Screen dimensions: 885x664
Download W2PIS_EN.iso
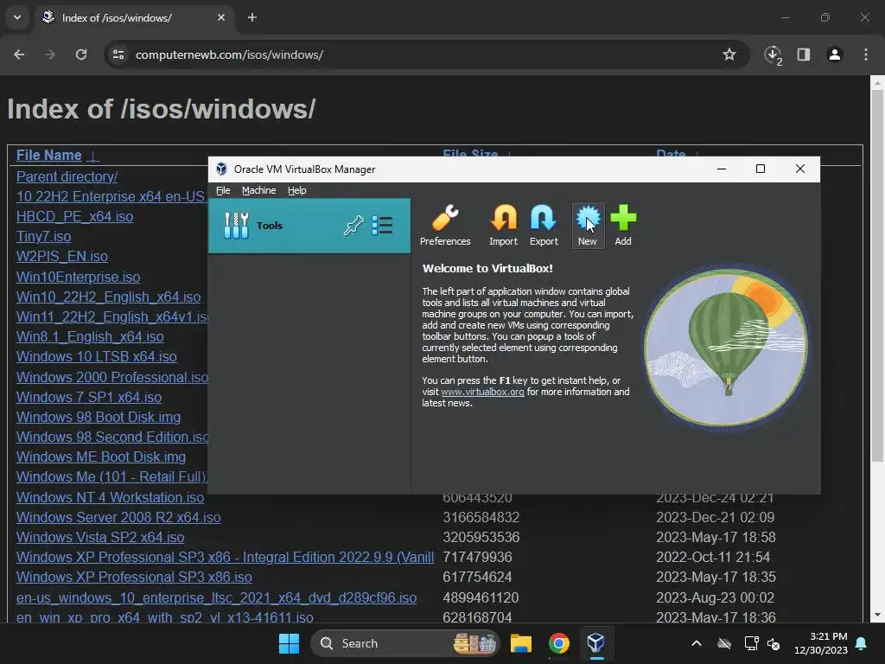(61, 256)
